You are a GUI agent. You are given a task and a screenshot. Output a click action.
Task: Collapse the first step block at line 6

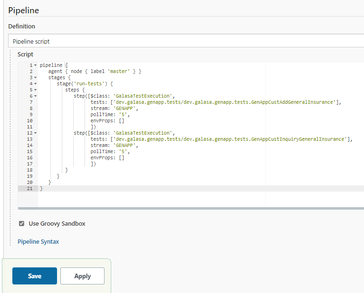click(36, 96)
